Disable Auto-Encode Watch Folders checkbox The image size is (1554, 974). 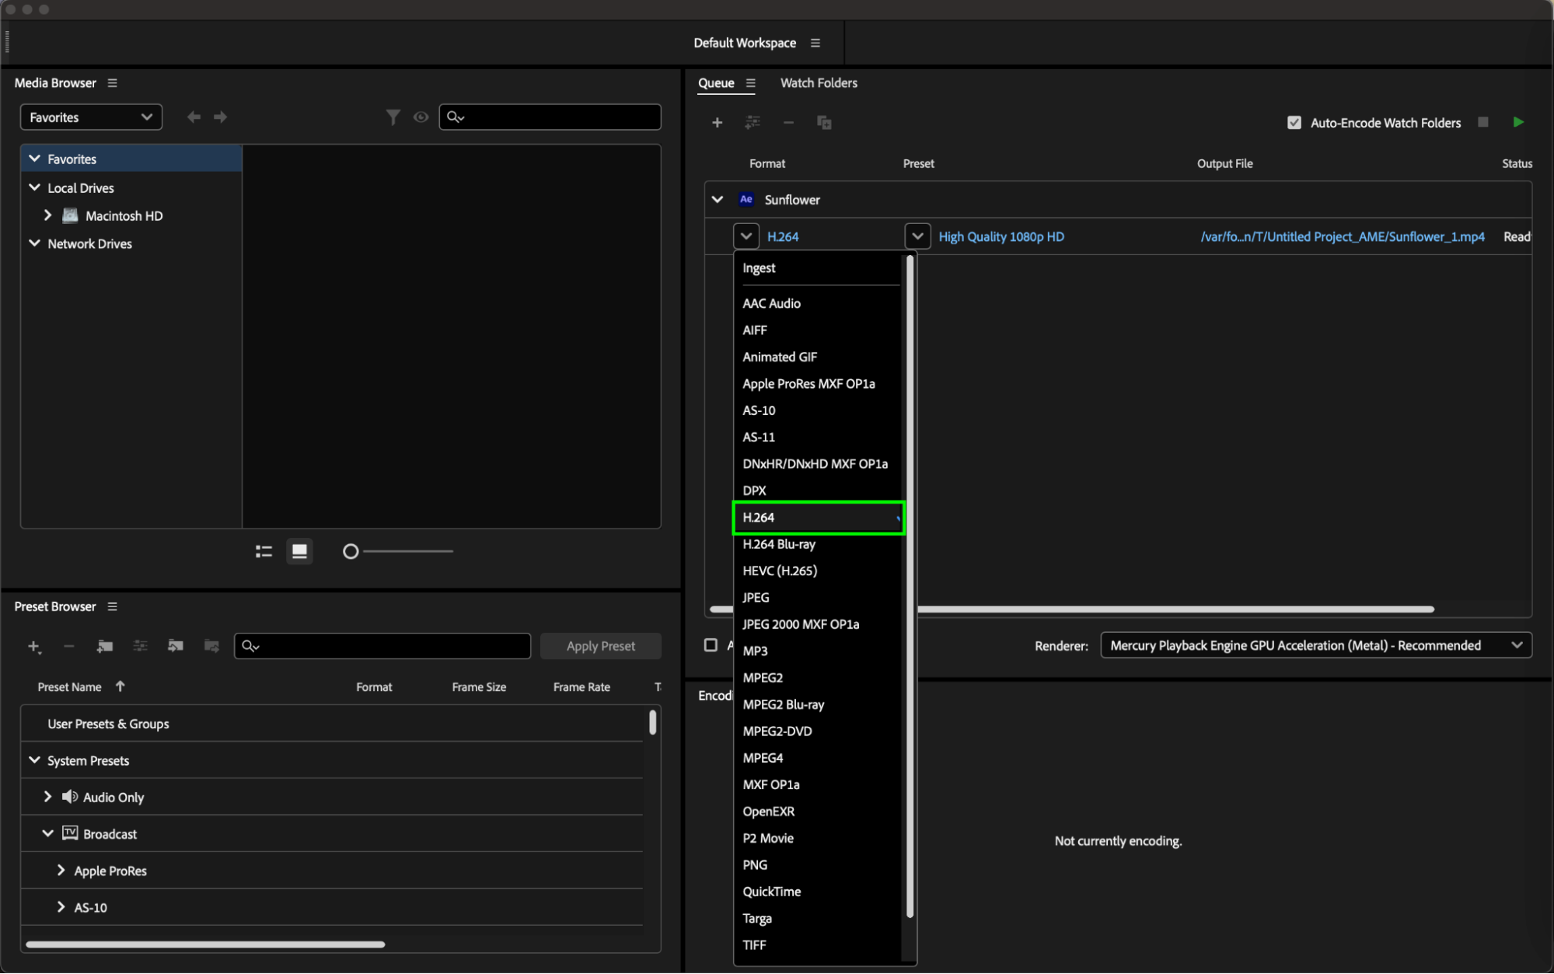(x=1294, y=123)
